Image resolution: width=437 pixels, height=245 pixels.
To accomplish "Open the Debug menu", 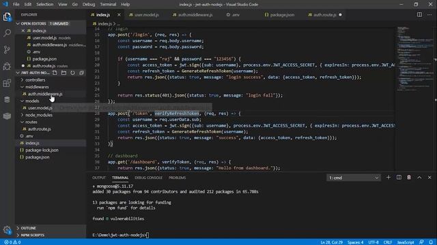I will coord(89,5).
